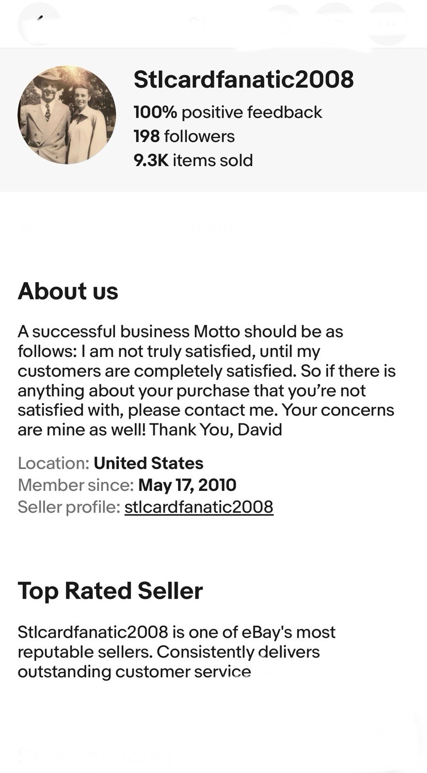Go to the faded Shop tab

point(39,225)
